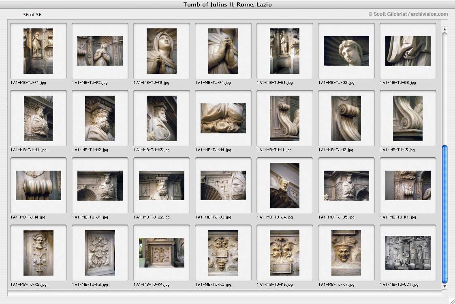Select volute thumbnail 1A1-MB-TJ-I1.jpg
Screen dimensions: 455x304
click(x=284, y=118)
